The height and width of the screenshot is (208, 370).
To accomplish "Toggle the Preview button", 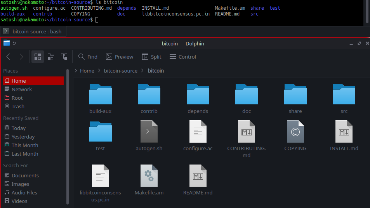I will point(120,57).
